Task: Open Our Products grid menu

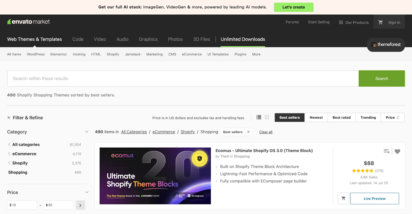Action: click(354, 22)
